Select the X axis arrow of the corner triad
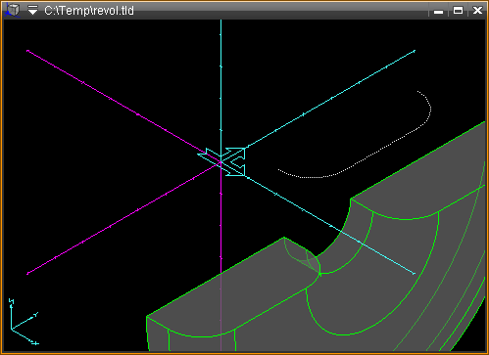Screen dimensions: 489x355 click(x=25, y=336)
